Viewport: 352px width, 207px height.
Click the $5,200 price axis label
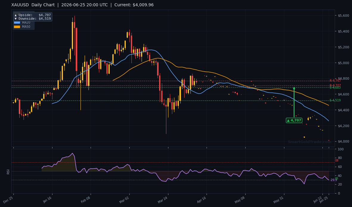click(x=343, y=47)
